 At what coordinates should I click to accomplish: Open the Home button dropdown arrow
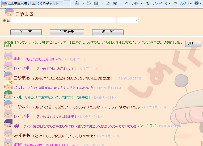[x=83, y=3]
